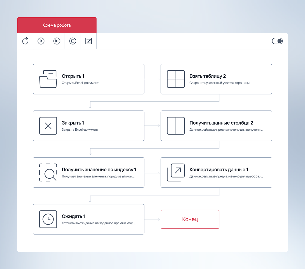Select the Открыть 1 block title
Screen dimensions: 305x269
[x=73, y=76]
